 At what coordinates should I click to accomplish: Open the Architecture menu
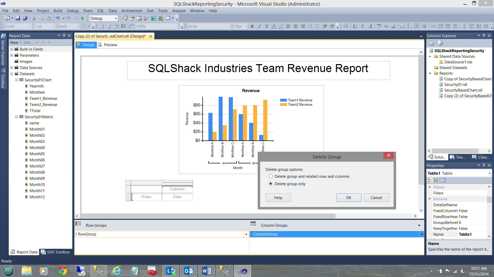pos(131,11)
